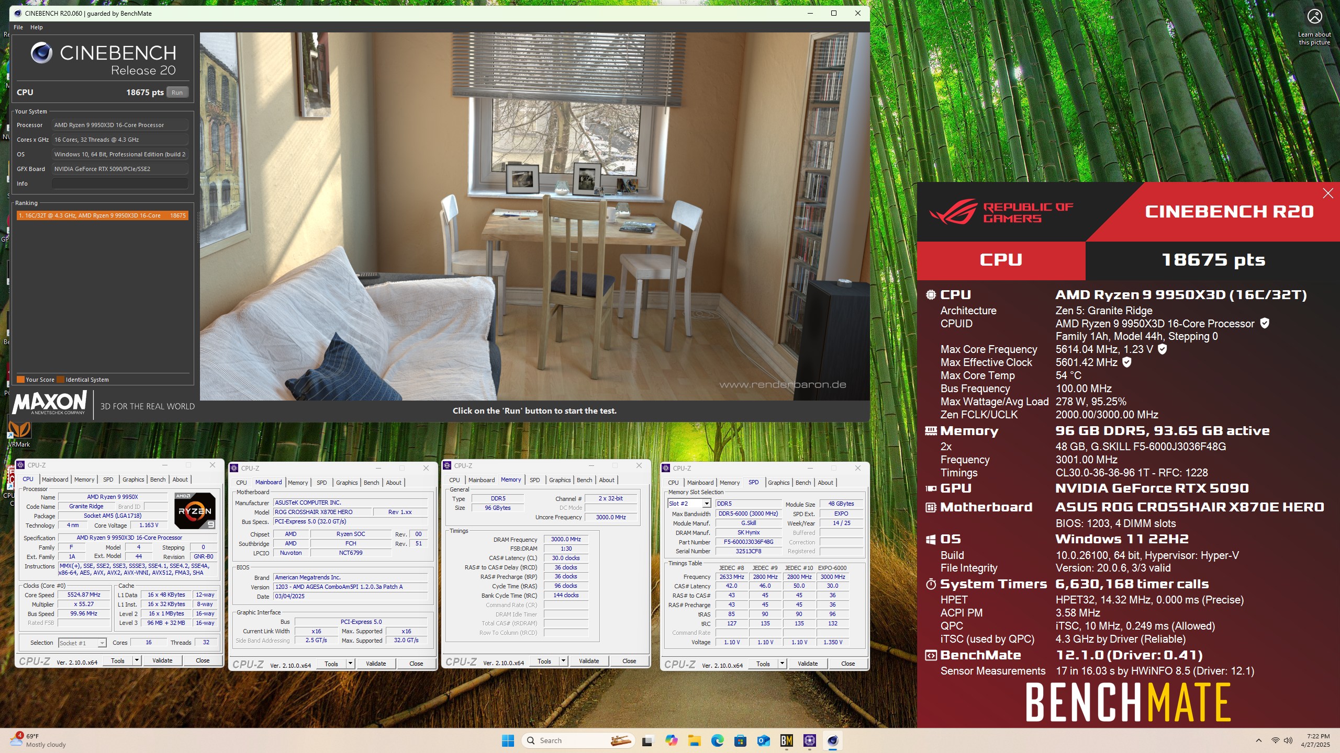Click the Ryzen 9 logo in CPU-Z
This screenshot has width=1340, height=753.
[194, 511]
